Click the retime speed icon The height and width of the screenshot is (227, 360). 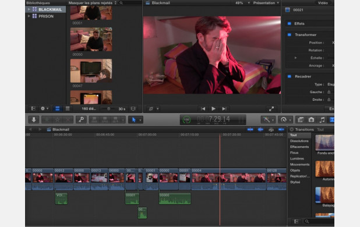tap(284, 120)
